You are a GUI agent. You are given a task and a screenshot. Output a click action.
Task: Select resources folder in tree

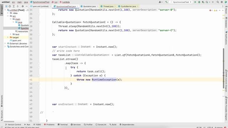(x=21, y=31)
